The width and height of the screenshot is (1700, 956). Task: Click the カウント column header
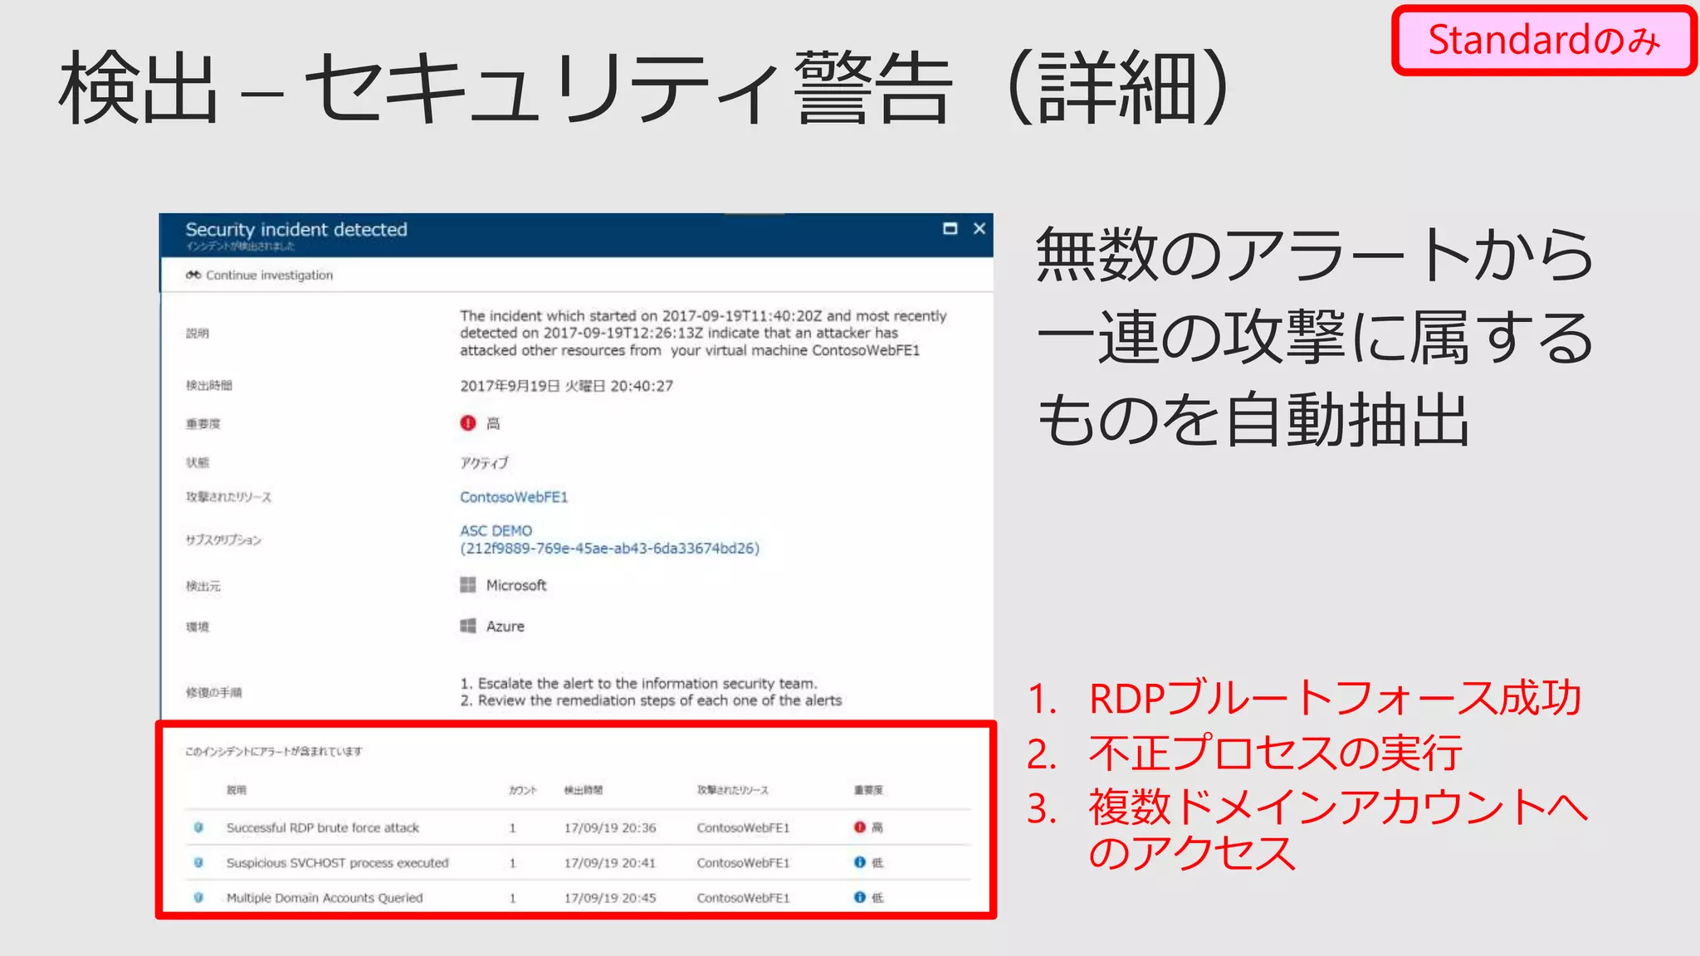[523, 790]
